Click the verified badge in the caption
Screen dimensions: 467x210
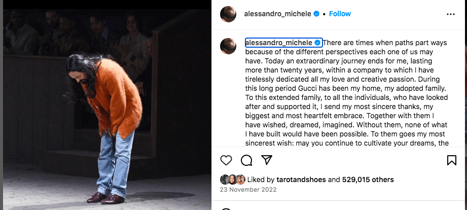[318, 42]
